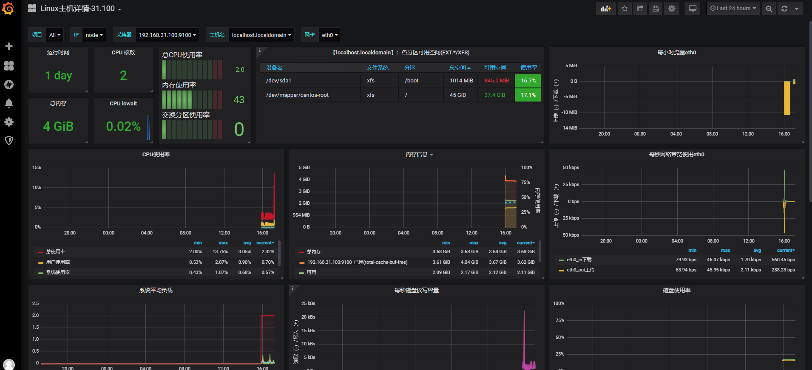Screen dimensions: 812x370
Task: Toggle the eth0_in下载 legend series
Action: point(579,260)
